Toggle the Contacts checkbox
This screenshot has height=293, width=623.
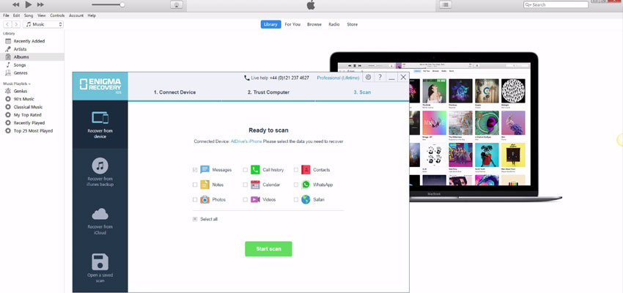[x=295, y=170]
